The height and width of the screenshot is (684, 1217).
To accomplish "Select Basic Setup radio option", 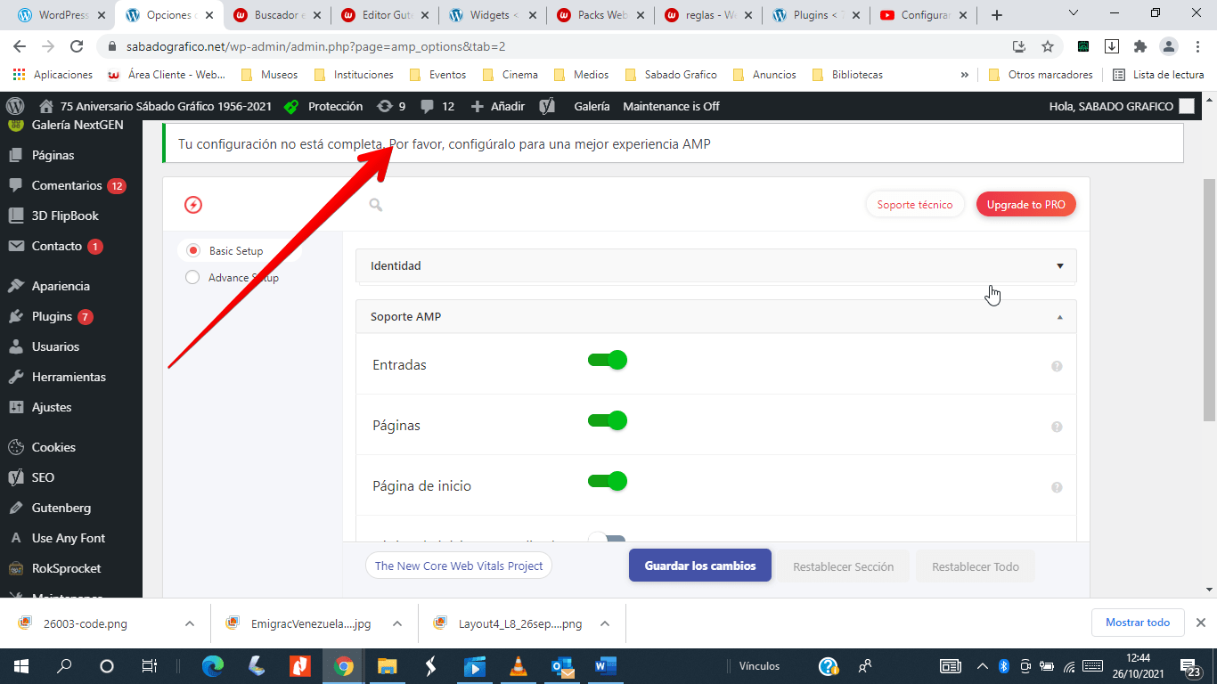I will [x=192, y=250].
